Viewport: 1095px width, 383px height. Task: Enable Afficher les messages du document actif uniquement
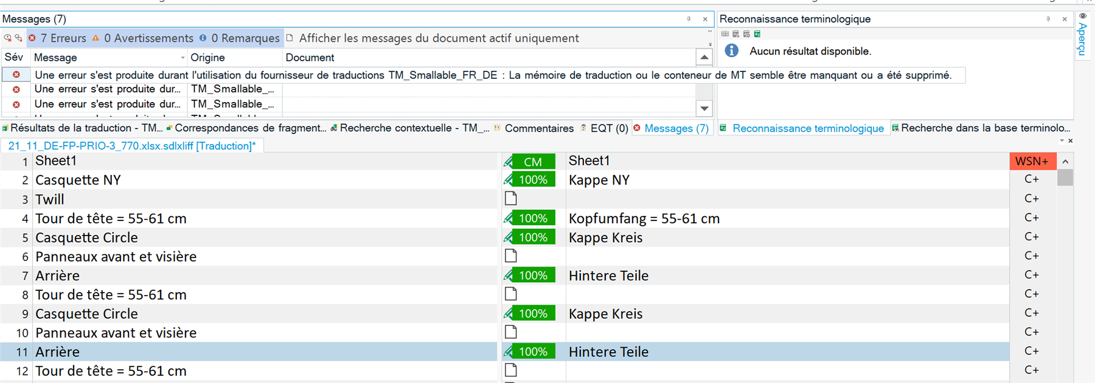pyautogui.click(x=433, y=38)
